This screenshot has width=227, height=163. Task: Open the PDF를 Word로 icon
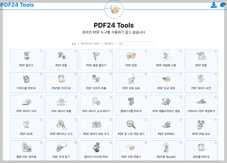pyautogui.click(x=166, y=147)
